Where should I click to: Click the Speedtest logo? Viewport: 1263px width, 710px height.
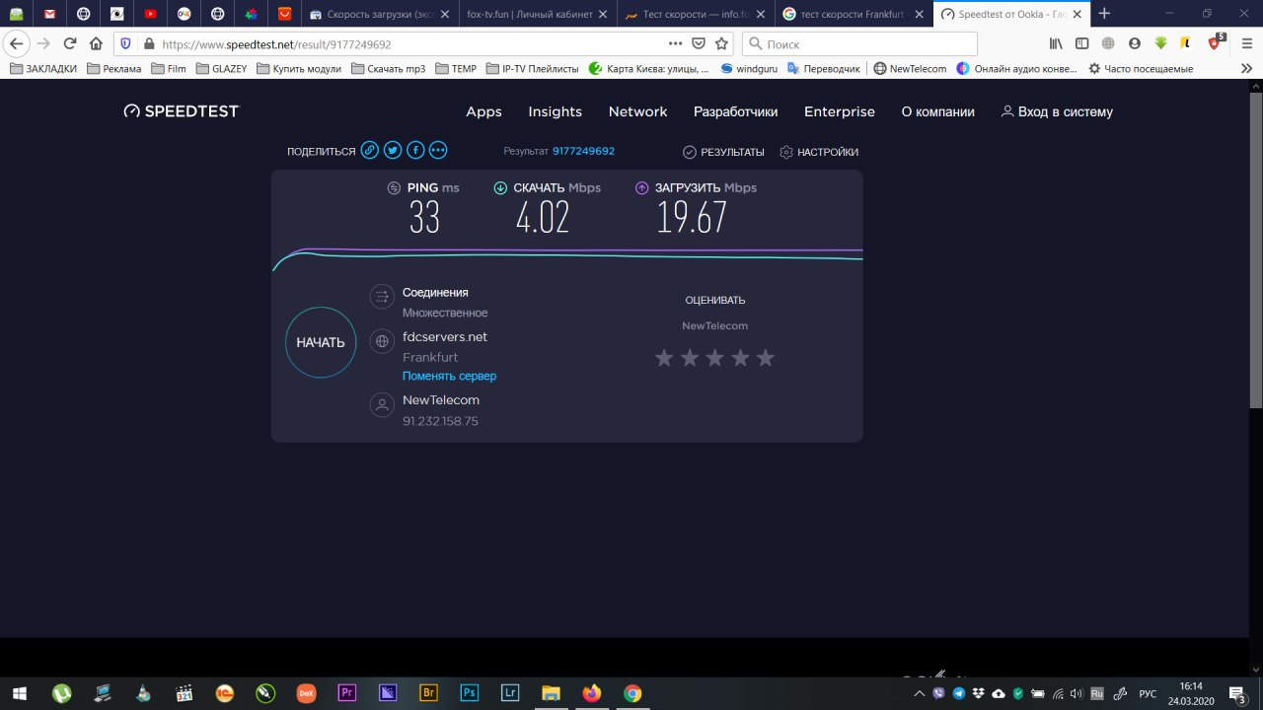(x=182, y=111)
